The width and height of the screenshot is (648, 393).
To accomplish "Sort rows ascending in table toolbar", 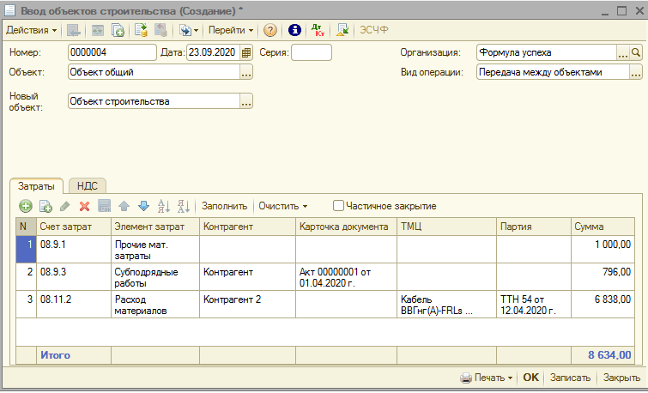I will 163,206.
